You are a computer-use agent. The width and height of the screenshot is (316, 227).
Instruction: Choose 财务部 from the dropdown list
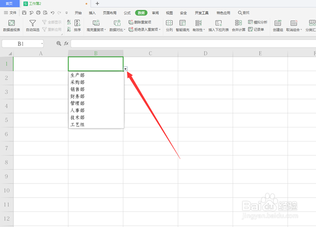point(96,96)
